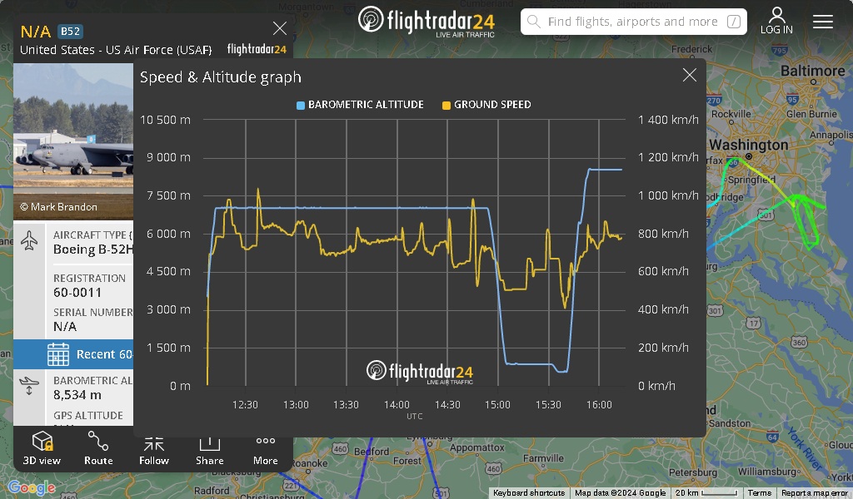Viewport: 853px width, 499px height.
Task: Click the Speed & Altitude graph title
Action: click(220, 77)
